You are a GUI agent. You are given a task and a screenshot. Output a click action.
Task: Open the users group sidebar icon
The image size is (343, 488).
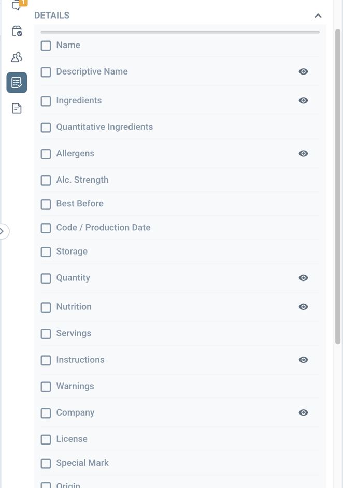click(x=17, y=57)
